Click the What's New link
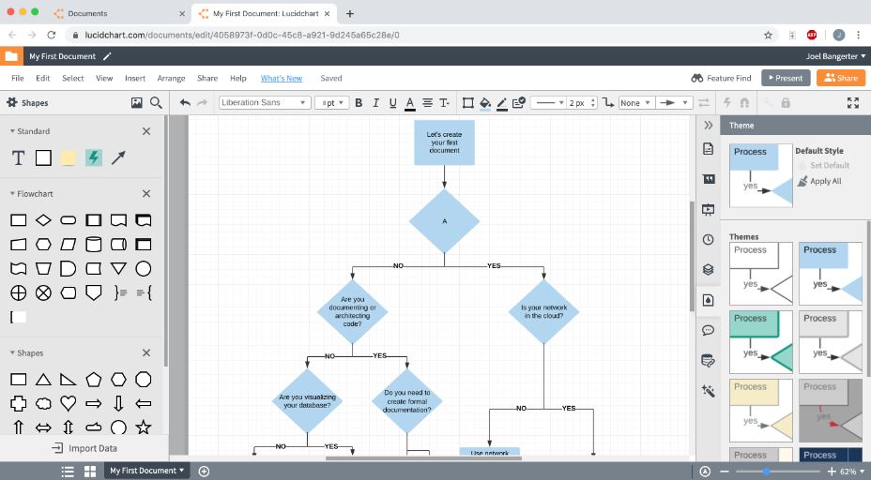871x480 pixels. point(282,78)
